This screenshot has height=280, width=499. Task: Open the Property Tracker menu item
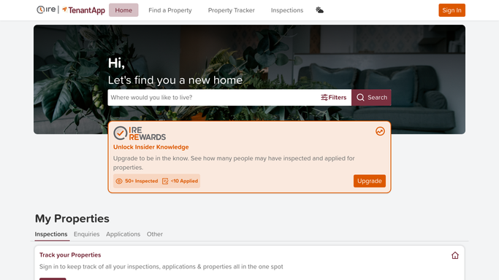pyautogui.click(x=232, y=10)
